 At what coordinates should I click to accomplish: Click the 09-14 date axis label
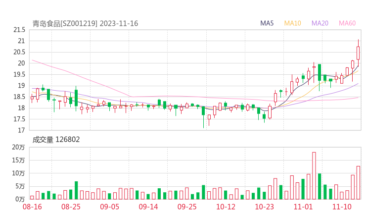pyautogui.click(x=148, y=207)
